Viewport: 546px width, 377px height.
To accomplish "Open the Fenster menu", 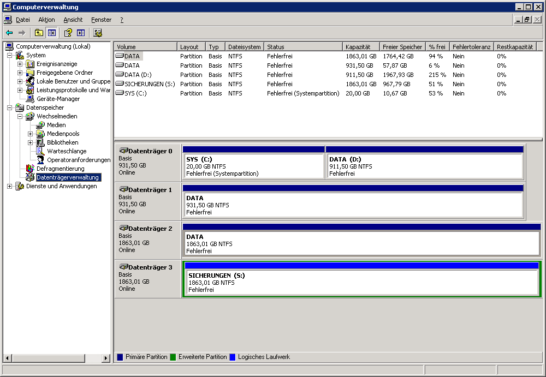I will pos(101,20).
